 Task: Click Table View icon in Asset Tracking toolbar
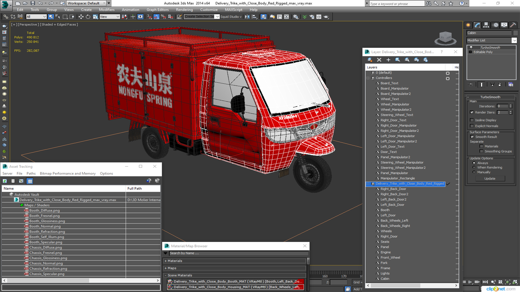pos(30,181)
